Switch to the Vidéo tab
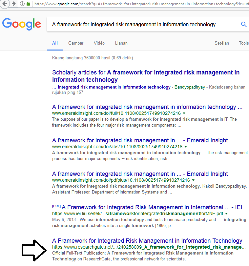Image resolution: width=249 pixels, height=266 pixels. 99,43
